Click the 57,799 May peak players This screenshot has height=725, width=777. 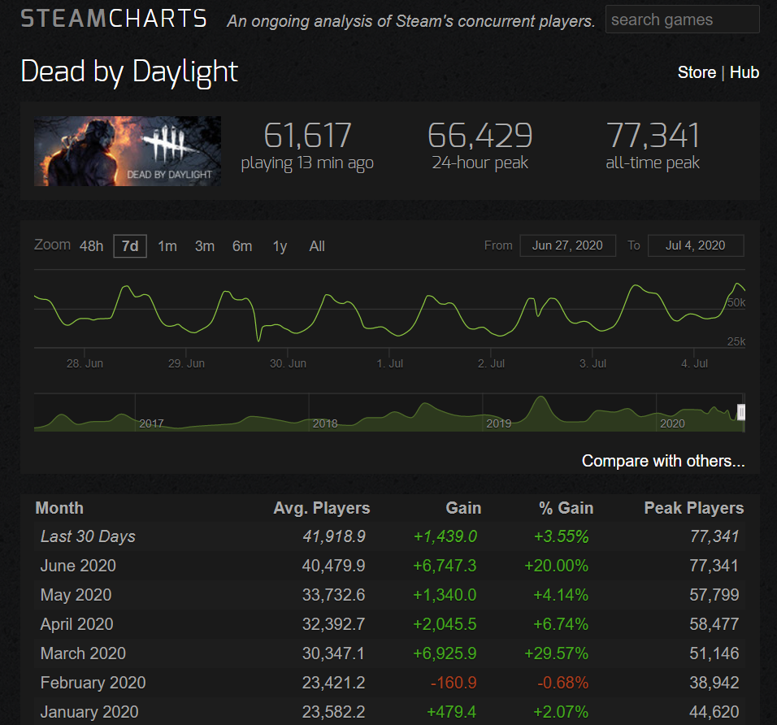pyautogui.click(x=714, y=595)
